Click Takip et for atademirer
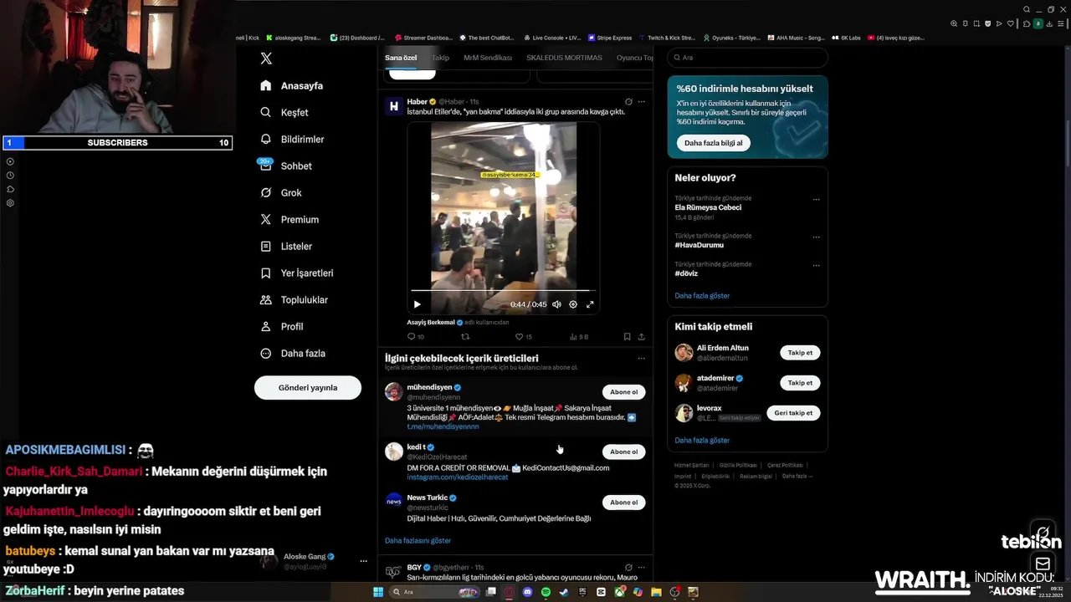The image size is (1071, 602). coord(800,383)
